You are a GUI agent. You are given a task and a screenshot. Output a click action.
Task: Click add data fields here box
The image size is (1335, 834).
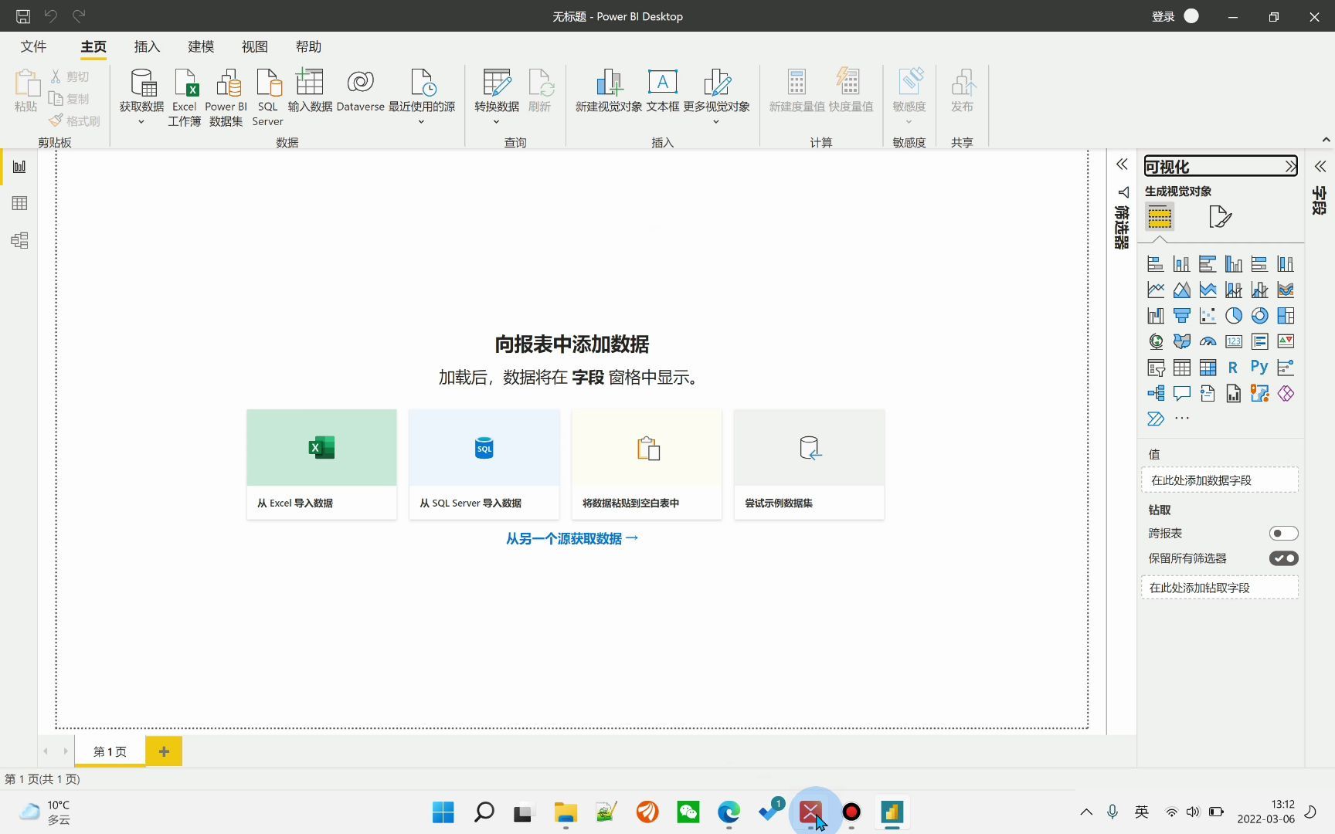(1220, 480)
